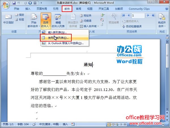Click the macro recording icon in status bar
Image resolution: width=170 pixels, height=128 pixels.
tap(73, 124)
